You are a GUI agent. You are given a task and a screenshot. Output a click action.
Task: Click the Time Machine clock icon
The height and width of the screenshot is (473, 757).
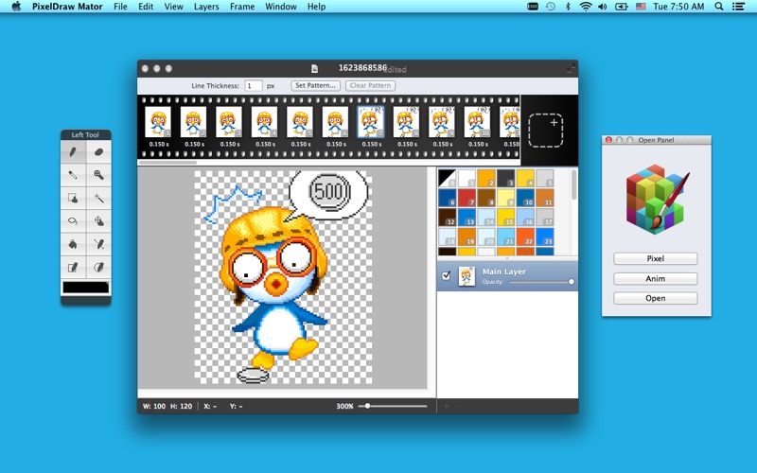[551, 7]
